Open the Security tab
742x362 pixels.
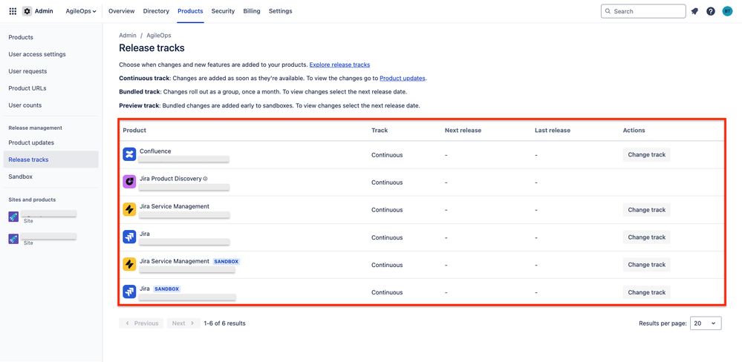pos(223,11)
